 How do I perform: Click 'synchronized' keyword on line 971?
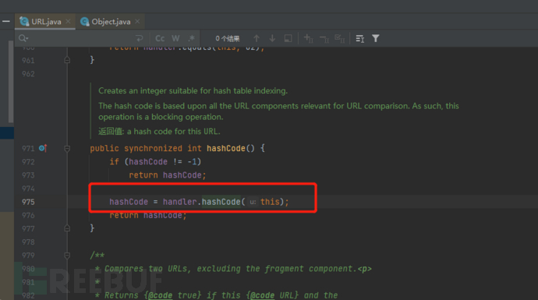click(x=153, y=149)
